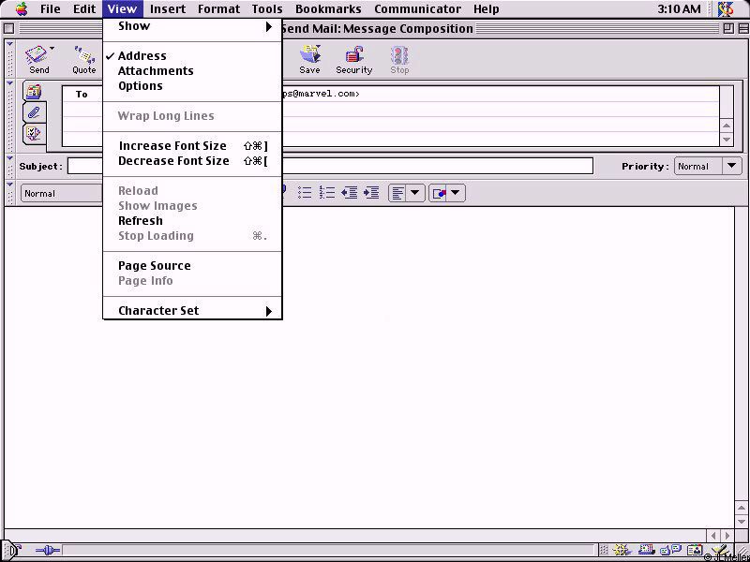Click in the message body area
This screenshot has height=562, width=750.
point(369,367)
